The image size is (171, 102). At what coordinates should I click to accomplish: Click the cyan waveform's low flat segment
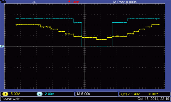97,46
